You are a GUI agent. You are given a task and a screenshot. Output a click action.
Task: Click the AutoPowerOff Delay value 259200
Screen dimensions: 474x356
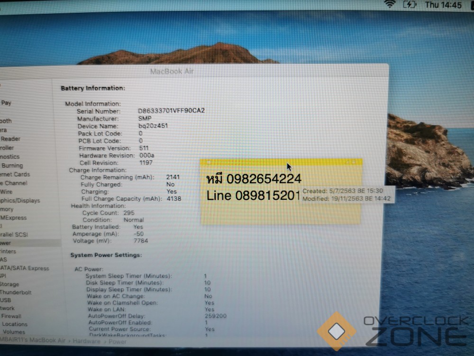(216, 316)
